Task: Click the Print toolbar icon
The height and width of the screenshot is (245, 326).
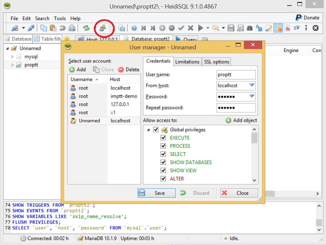Action: pos(72,28)
